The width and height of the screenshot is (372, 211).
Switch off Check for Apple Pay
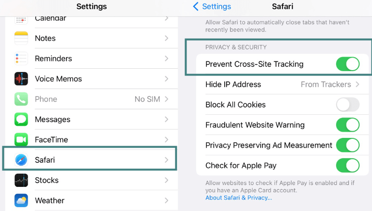[347, 166]
